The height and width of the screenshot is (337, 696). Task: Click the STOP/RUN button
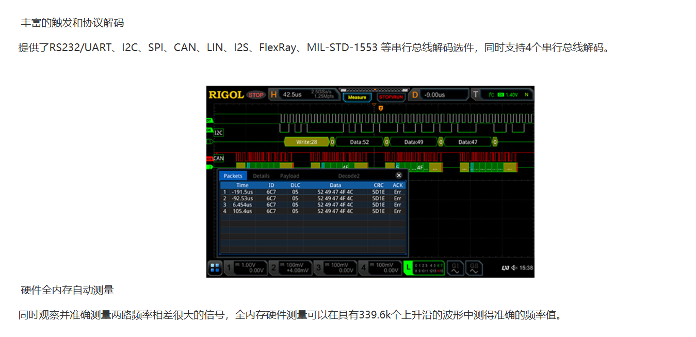[391, 97]
